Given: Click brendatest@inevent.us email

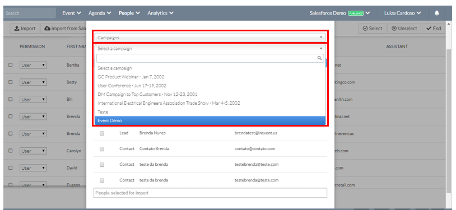Looking at the screenshot, I should 255,133.
